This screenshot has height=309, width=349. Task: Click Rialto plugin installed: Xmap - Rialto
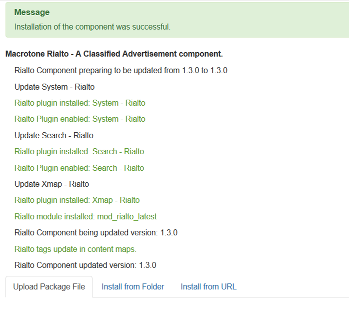coord(77,200)
